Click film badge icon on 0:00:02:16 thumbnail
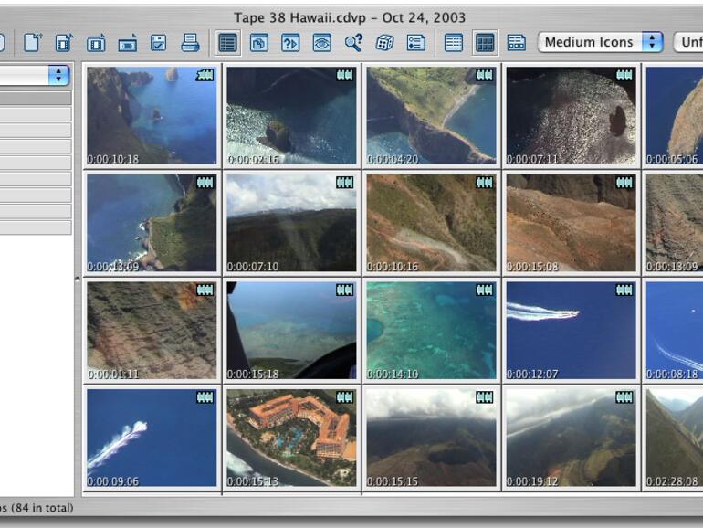 345,76
